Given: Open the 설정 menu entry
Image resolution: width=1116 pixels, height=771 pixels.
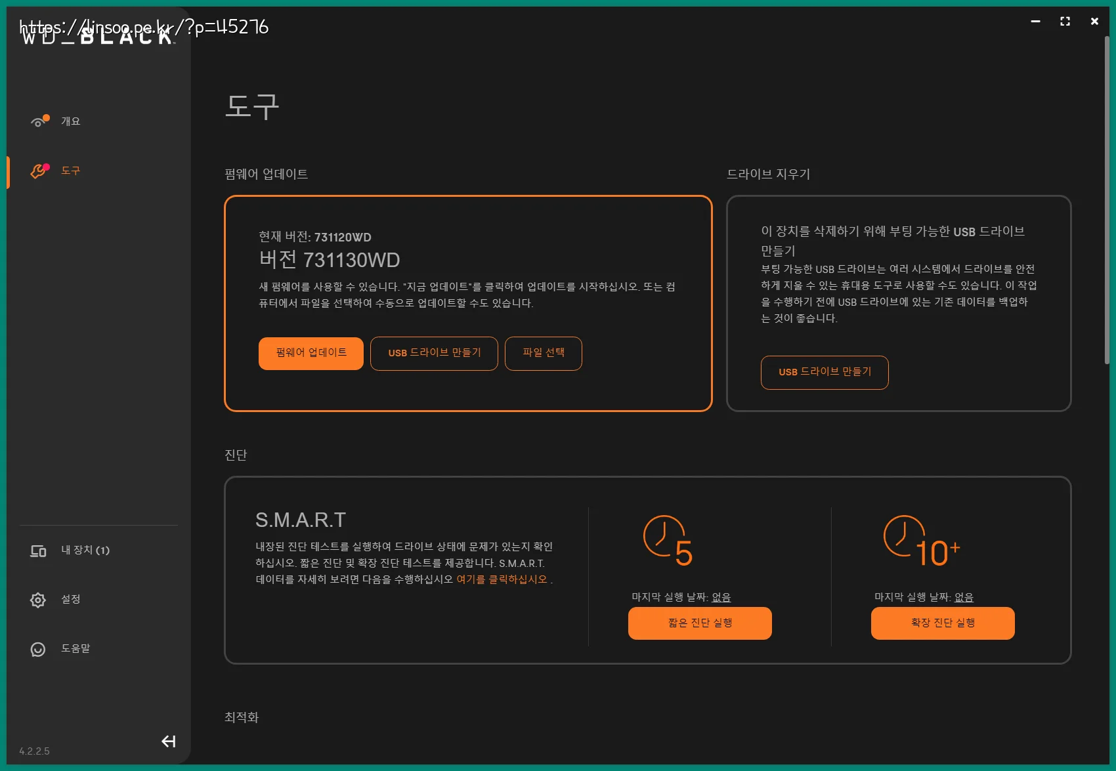Looking at the screenshot, I should coord(71,599).
